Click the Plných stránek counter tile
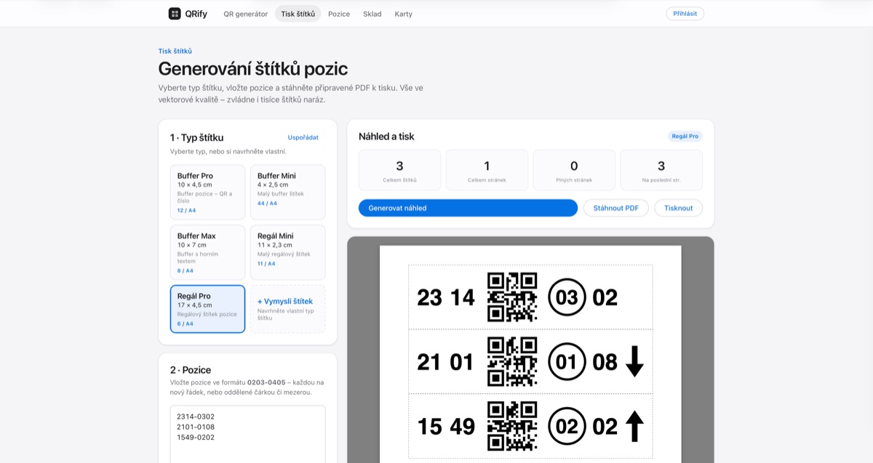 click(x=574, y=170)
